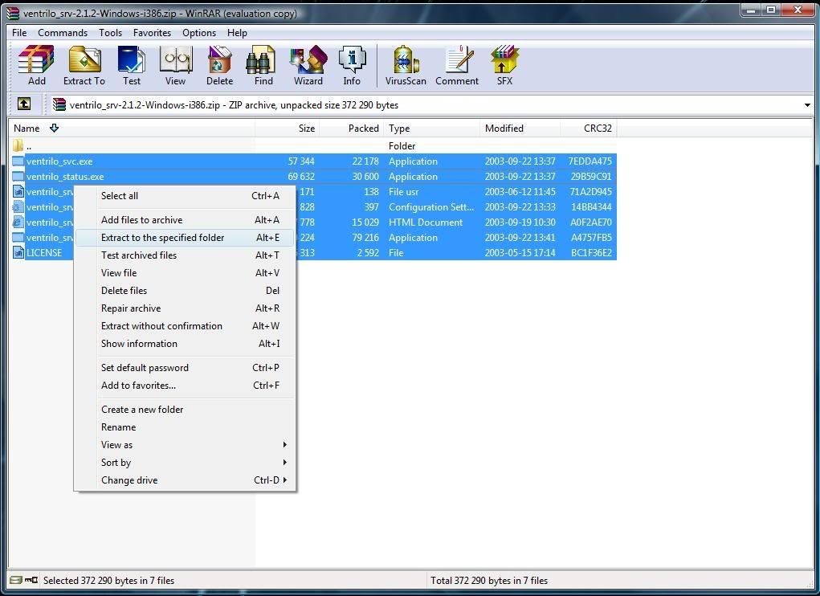Choose Test archived files
Image resolution: width=820 pixels, height=596 pixels.
[x=186, y=255]
